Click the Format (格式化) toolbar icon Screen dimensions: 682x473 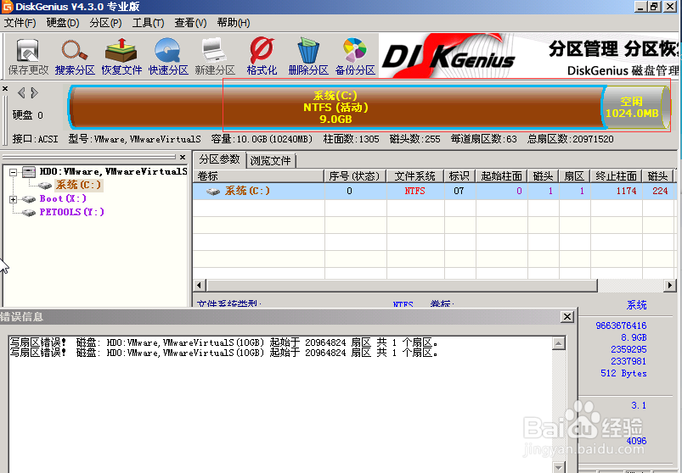(x=262, y=57)
